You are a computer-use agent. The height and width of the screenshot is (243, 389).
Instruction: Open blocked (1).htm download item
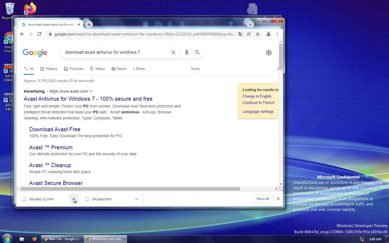pos(41,199)
